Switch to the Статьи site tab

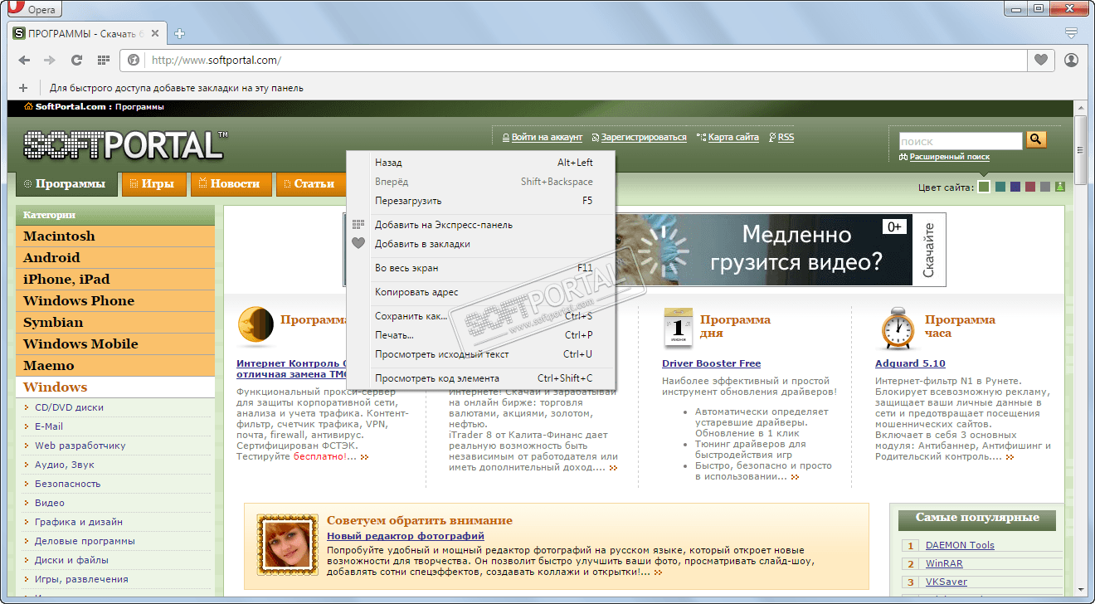click(x=309, y=184)
